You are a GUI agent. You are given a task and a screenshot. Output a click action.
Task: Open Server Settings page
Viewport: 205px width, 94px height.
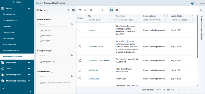(x=9, y=14)
